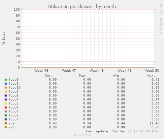Click the 'loop9' device name in legend

14,119
